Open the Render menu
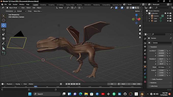Viewport: 173px width, 97px height. pyautogui.click(x=15, y=5)
